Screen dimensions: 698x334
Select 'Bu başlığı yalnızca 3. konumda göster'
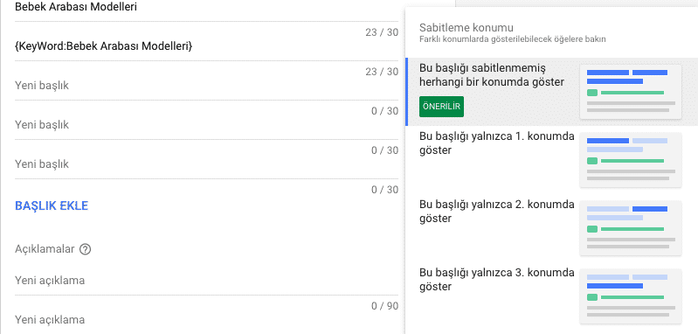coord(497,280)
